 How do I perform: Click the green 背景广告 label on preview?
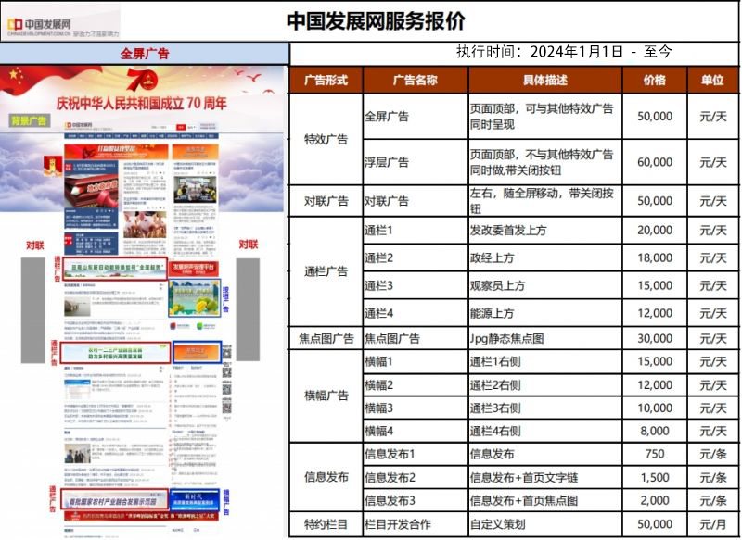(29, 120)
